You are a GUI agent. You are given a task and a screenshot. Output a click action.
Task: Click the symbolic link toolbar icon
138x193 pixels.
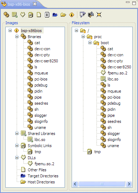pyautogui.click(x=31, y=15)
